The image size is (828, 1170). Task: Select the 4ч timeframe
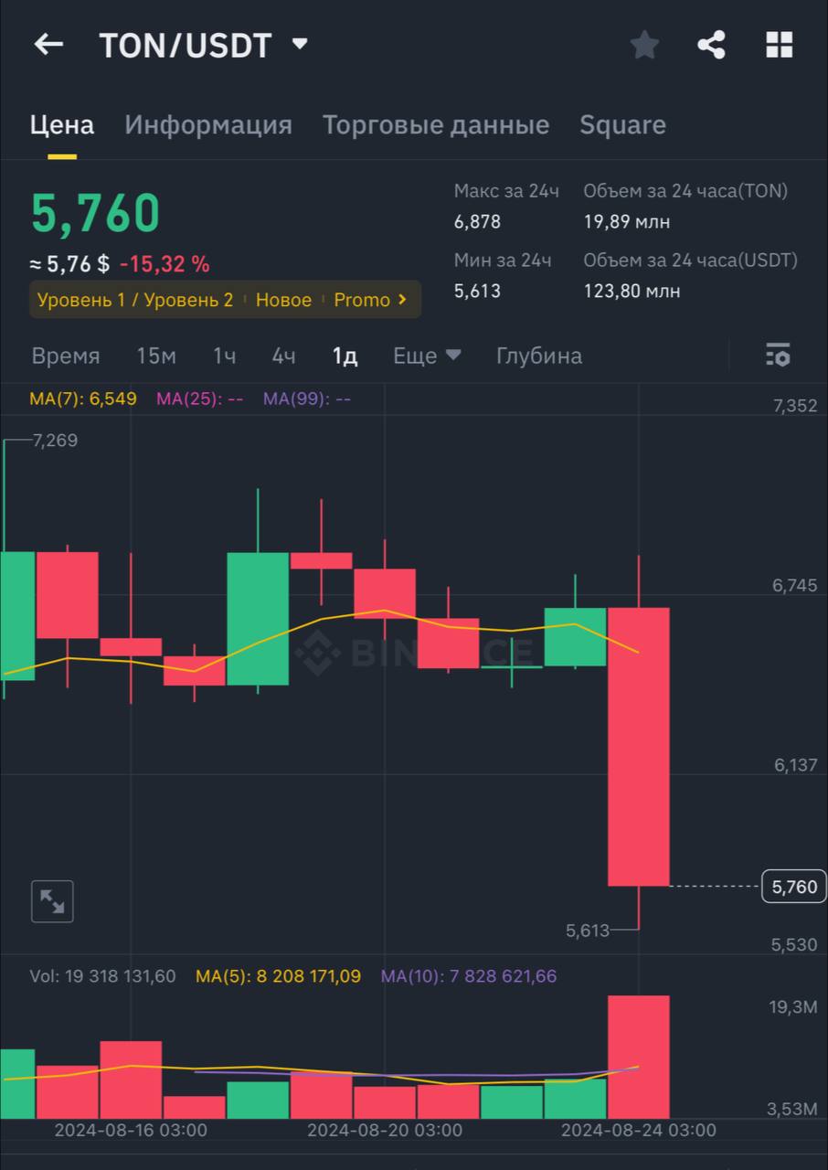click(x=283, y=356)
